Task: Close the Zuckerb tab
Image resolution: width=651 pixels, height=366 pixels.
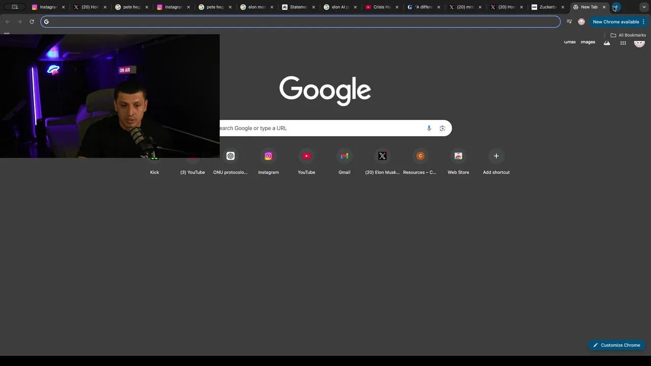Action: point(563,7)
